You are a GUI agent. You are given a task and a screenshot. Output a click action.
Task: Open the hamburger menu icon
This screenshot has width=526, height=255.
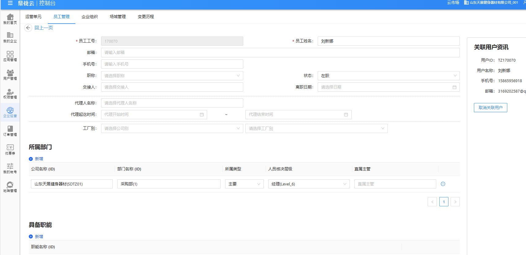10,3
